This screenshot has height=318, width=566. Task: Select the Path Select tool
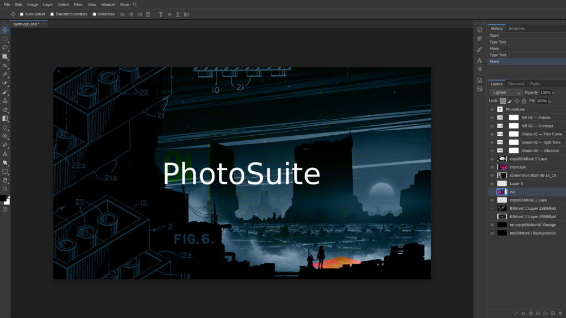[x=5, y=163]
